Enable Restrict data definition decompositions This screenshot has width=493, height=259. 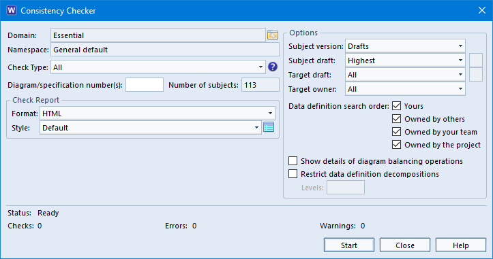(x=293, y=174)
